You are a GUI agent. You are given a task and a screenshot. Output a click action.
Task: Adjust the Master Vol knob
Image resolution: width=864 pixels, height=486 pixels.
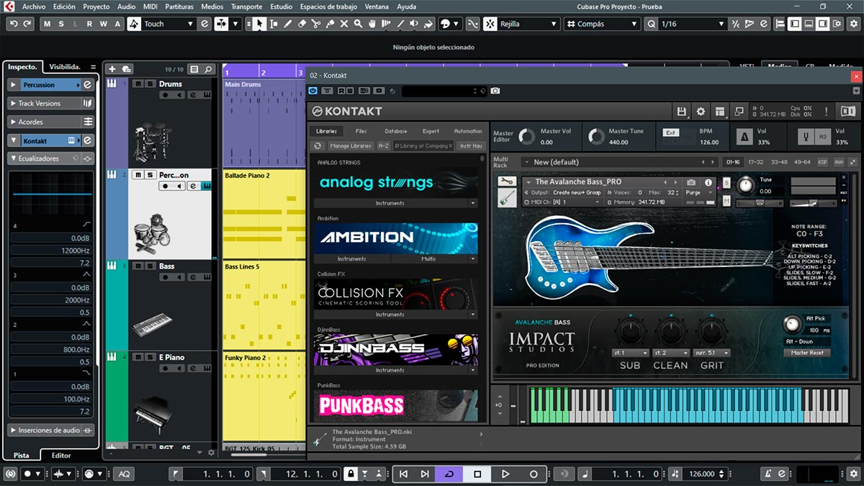point(527,136)
